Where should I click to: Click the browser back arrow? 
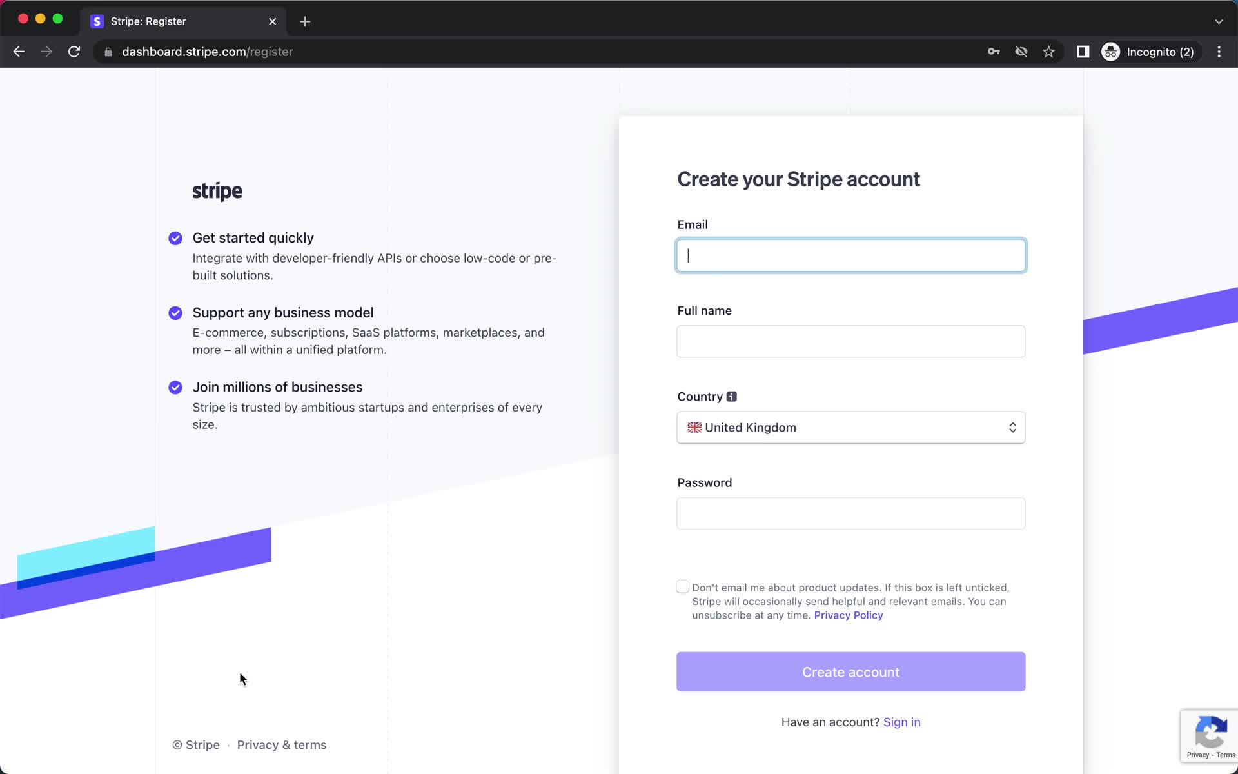pos(19,52)
